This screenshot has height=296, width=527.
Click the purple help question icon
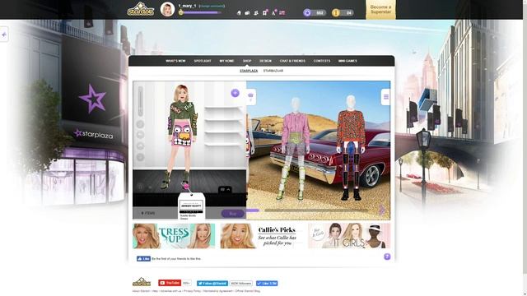(x=387, y=257)
